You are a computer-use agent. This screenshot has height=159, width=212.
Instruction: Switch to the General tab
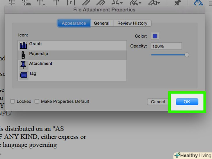(x=102, y=23)
